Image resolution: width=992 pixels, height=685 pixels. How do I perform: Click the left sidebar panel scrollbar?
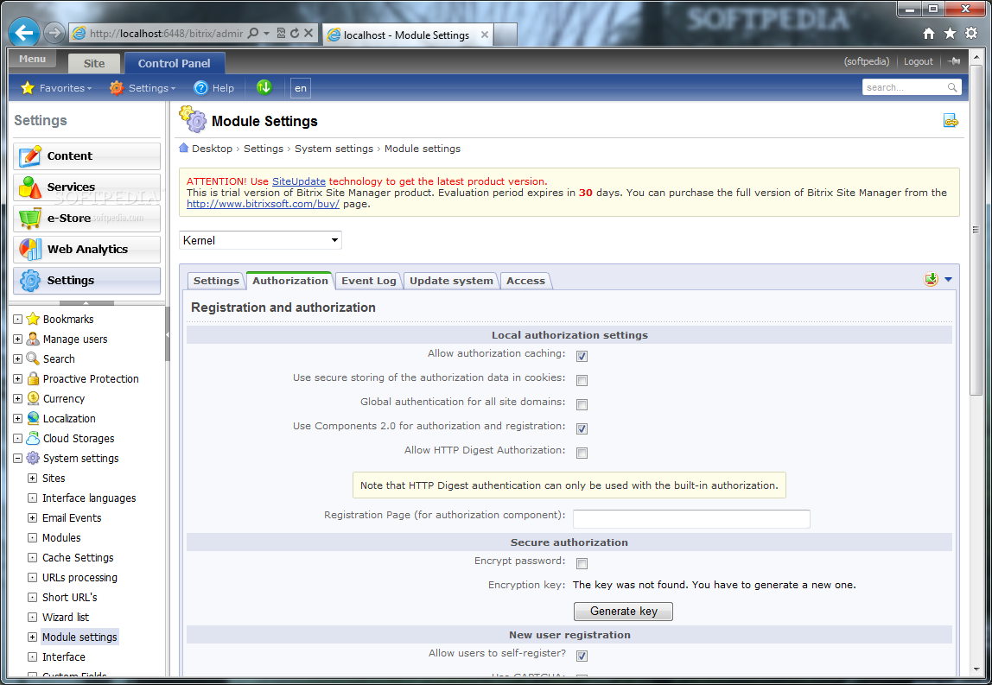[x=168, y=333]
